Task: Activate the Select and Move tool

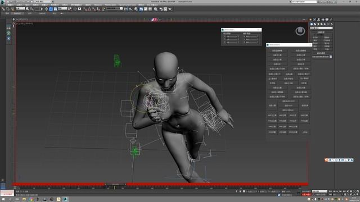Action: pos(46,9)
